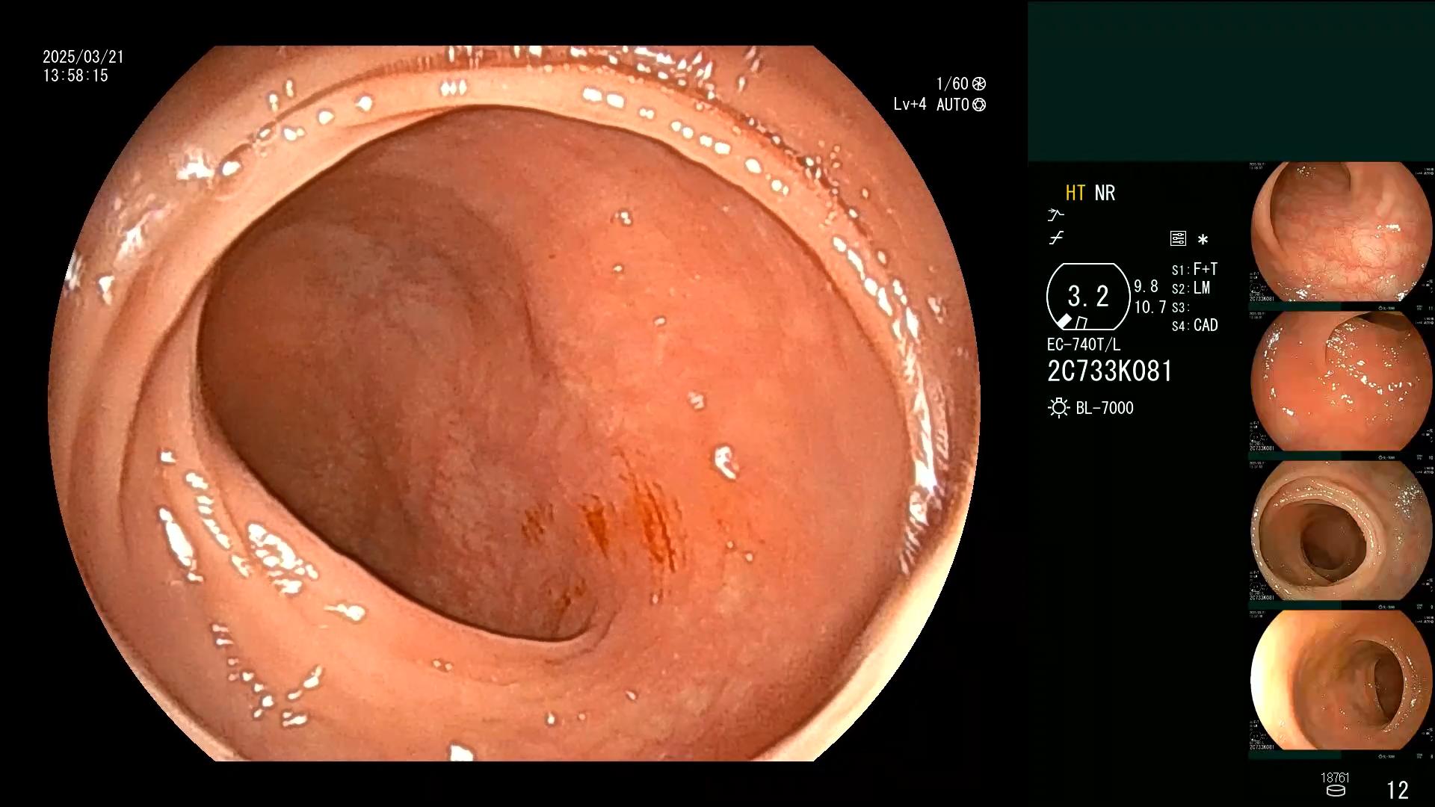Click the date 2025/03/21
The width and height of the screenshot is (1435, 807).
[x=83, y=57]
